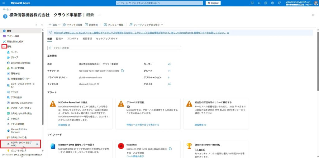Collapse the 管理 section chevron

[4, 47]
